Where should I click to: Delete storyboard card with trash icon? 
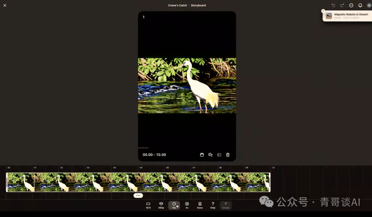228,155
